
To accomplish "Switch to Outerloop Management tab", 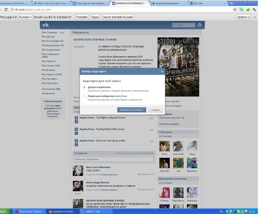I will point(169,3).
